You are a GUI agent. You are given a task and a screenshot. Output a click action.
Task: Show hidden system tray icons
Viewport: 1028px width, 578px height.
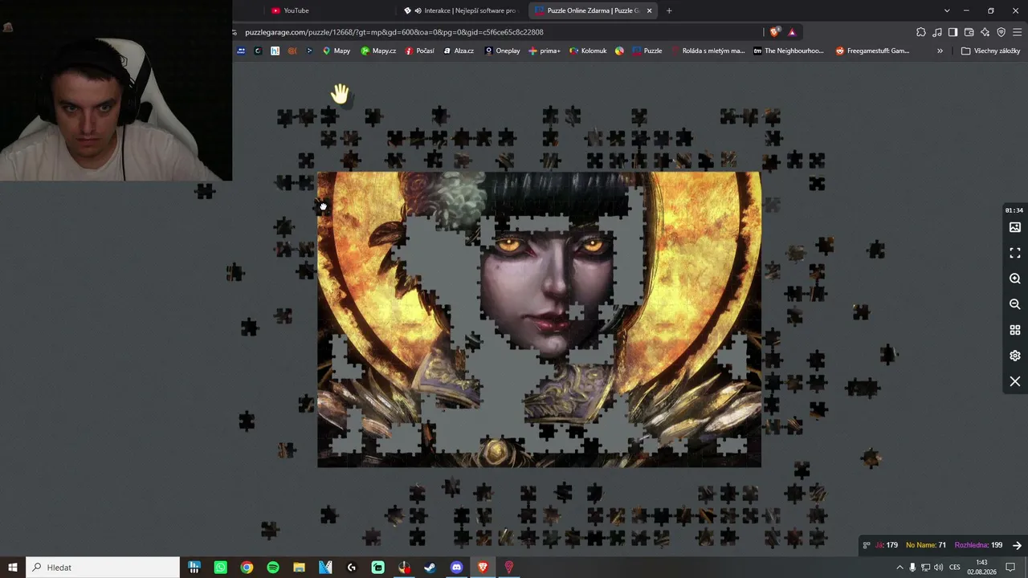coord(899,568)
